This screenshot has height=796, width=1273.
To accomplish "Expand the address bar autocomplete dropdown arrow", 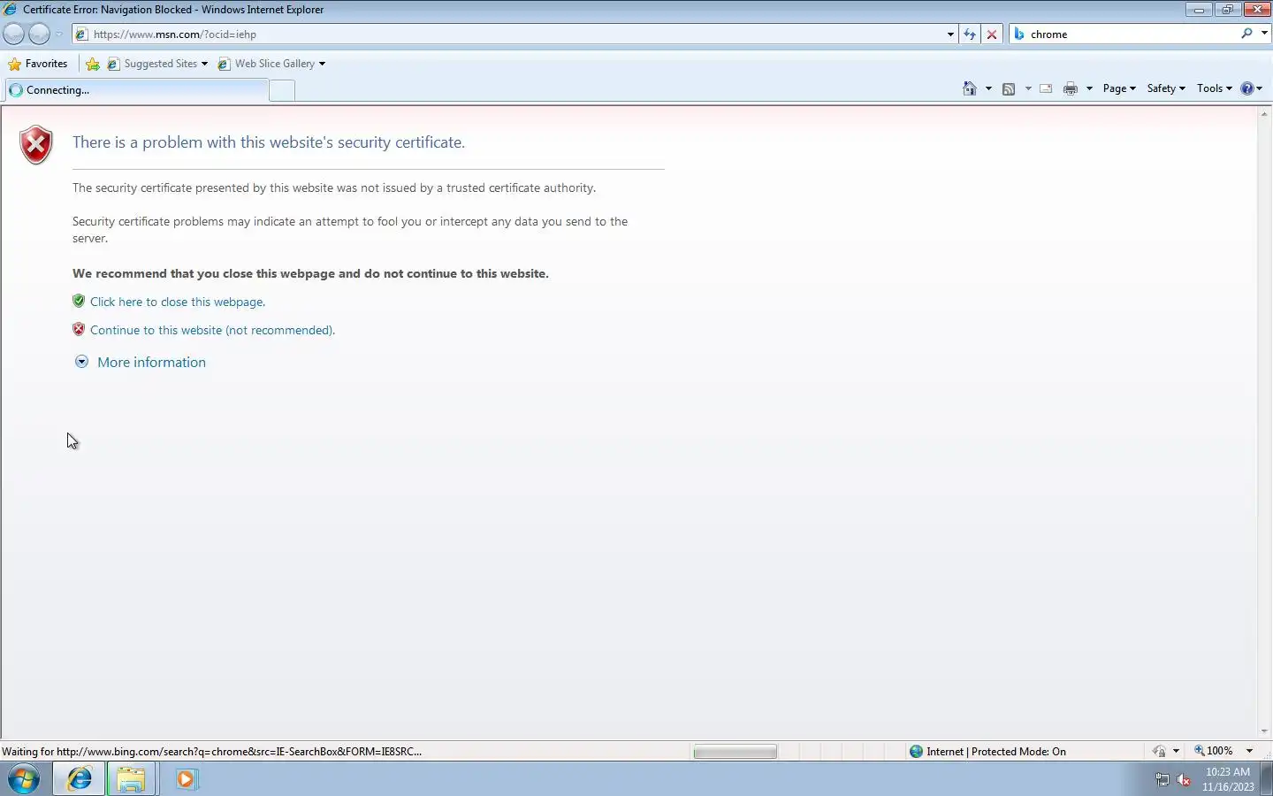I will coord(950,34).
